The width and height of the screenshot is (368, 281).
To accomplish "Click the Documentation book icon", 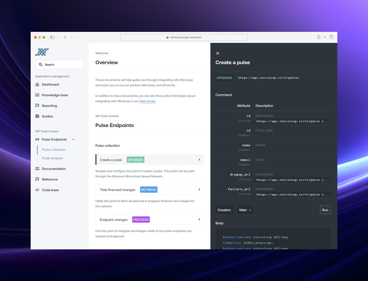I will point(37,169).
